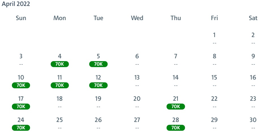Image resolution: width=264 pixels, height=135 pixels.
Task: Click date 26 in the calendar
Action: [x=98, y=120]
